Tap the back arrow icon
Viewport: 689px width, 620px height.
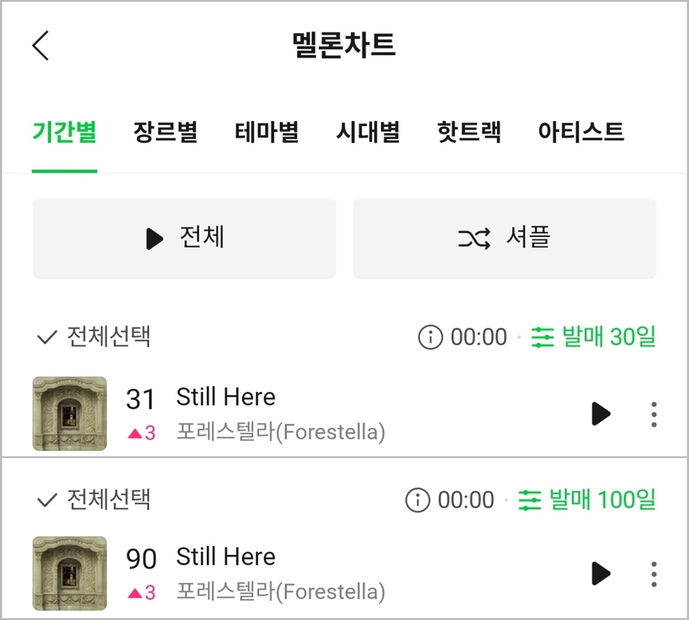[41, 46]
